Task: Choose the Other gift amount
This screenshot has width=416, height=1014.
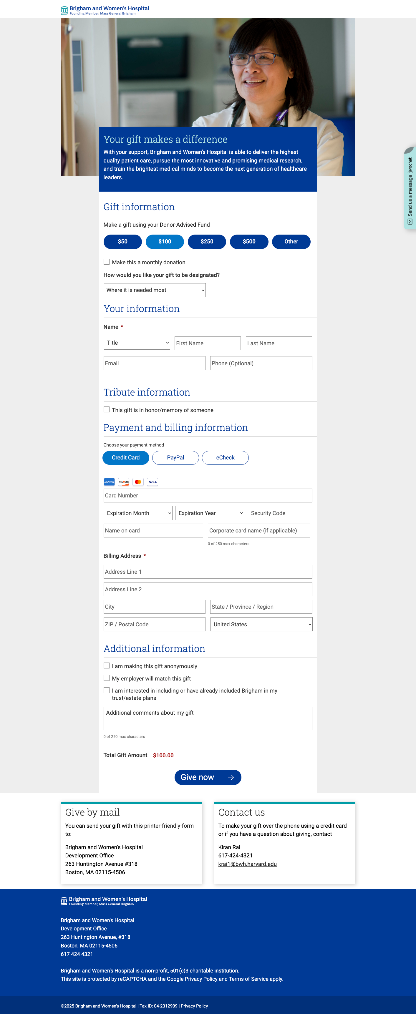Action: pyautogui.click(x=291, y=242)
